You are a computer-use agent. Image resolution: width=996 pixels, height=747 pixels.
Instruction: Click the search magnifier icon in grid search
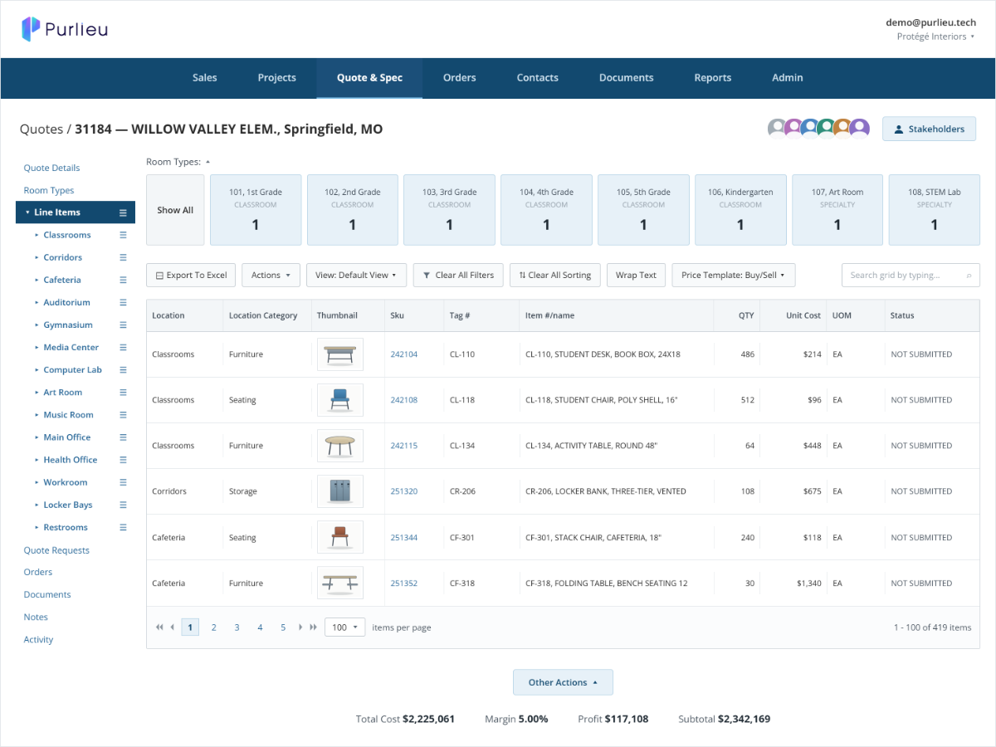click(x=969, y=276)
